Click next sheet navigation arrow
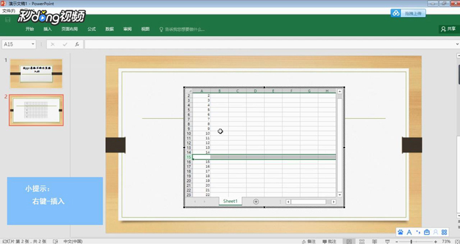Screen dimensions: 460x244 (204, 201)
